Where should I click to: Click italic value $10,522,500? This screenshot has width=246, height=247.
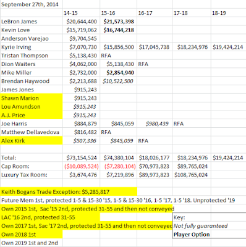coord(118,81)
